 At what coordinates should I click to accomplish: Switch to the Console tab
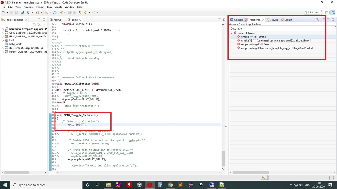237,20
